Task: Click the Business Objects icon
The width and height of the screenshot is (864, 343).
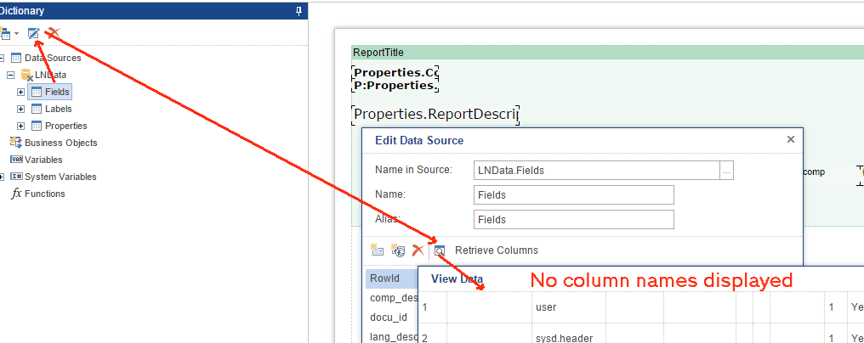Action: [16, 143]
